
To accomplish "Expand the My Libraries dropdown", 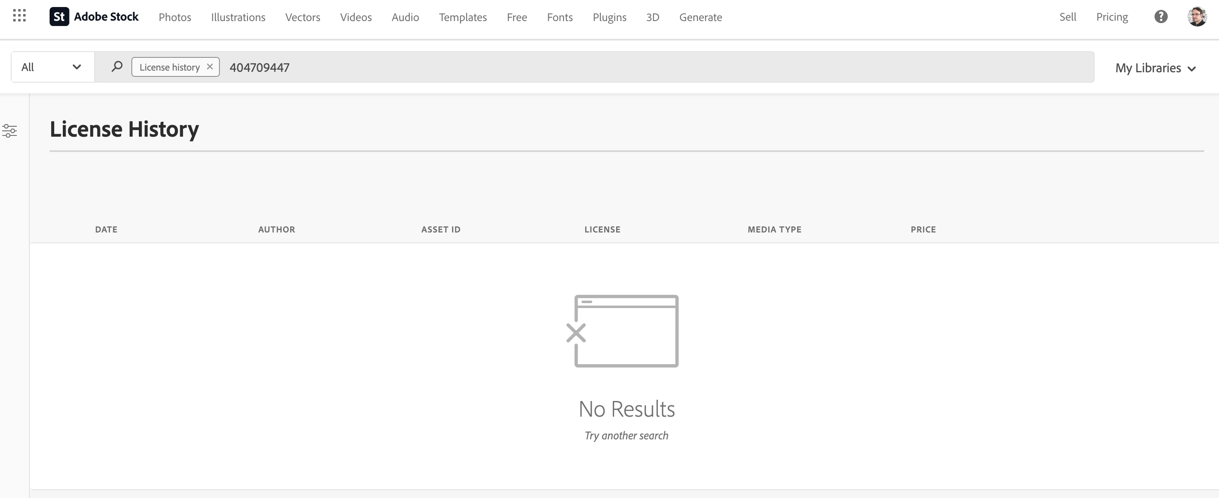I will click(x=1155, y=68).
